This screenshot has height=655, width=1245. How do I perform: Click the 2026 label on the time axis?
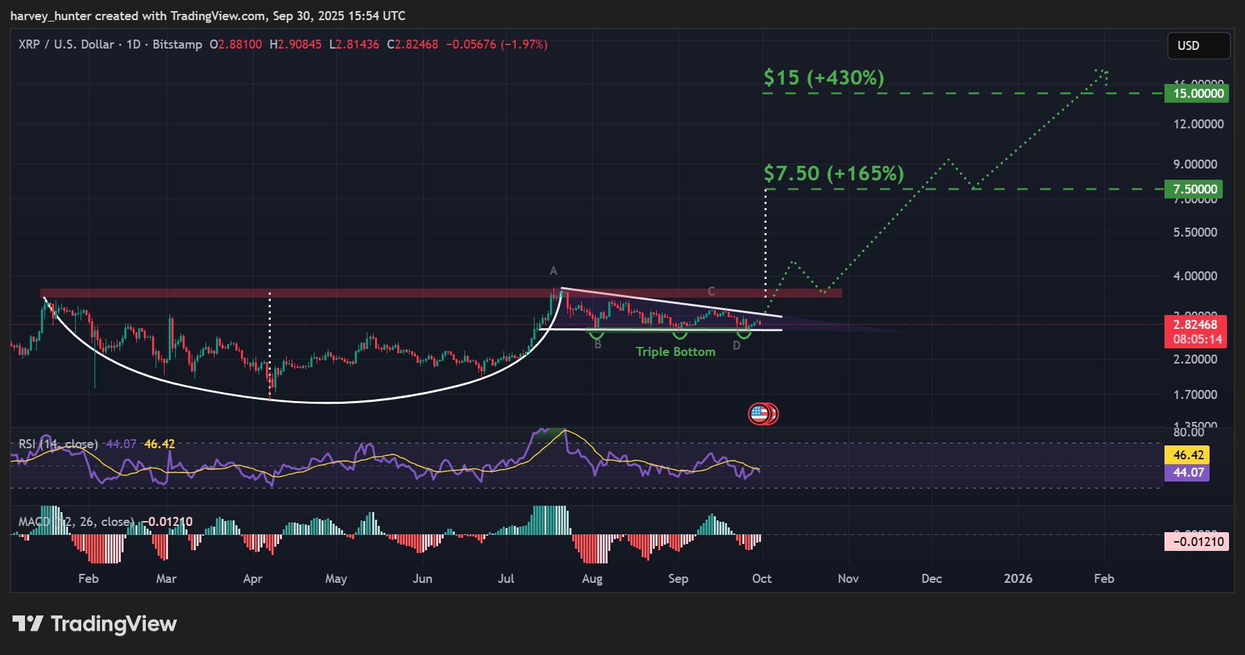click(x=1019, y=578)
